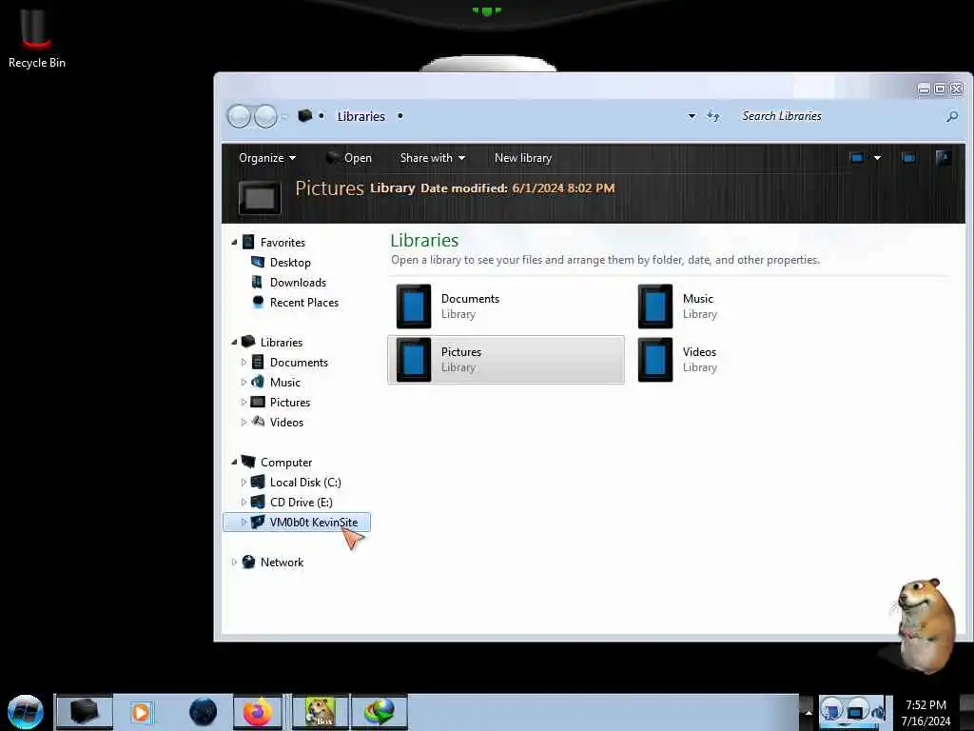Viewport: 974px width, 731px height.
Task: Open the recent pages dropdown arrow
Action: pos(284,117)
